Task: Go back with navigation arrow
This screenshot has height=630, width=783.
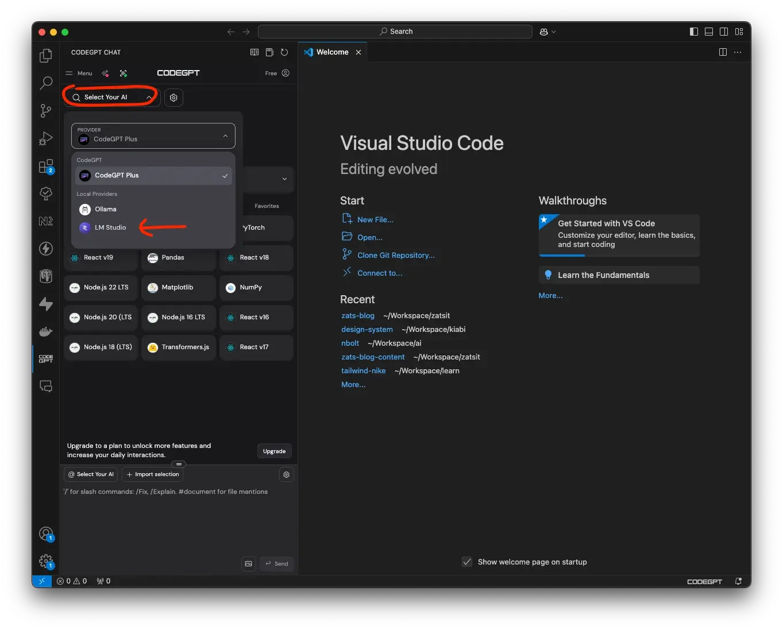Action: (231, 32)
